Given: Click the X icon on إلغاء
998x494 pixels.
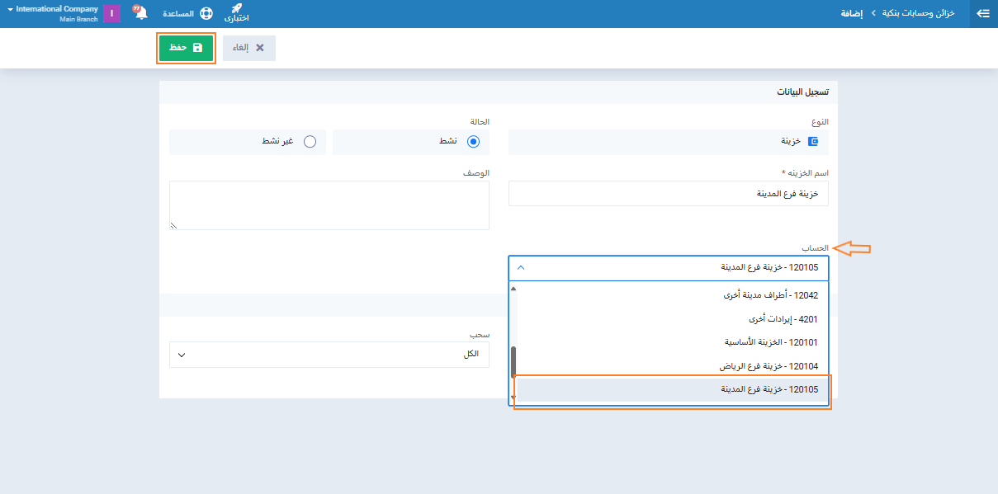Looking at the screenshot, I should [260, 48].
